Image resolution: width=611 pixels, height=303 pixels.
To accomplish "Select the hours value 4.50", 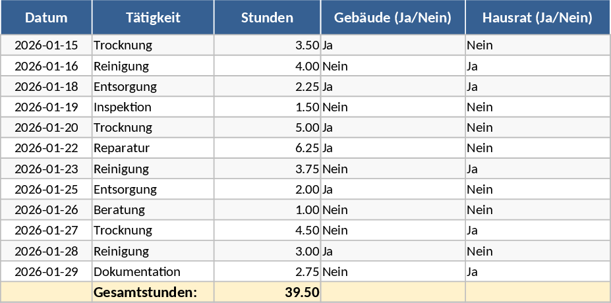I will (267, 231).
